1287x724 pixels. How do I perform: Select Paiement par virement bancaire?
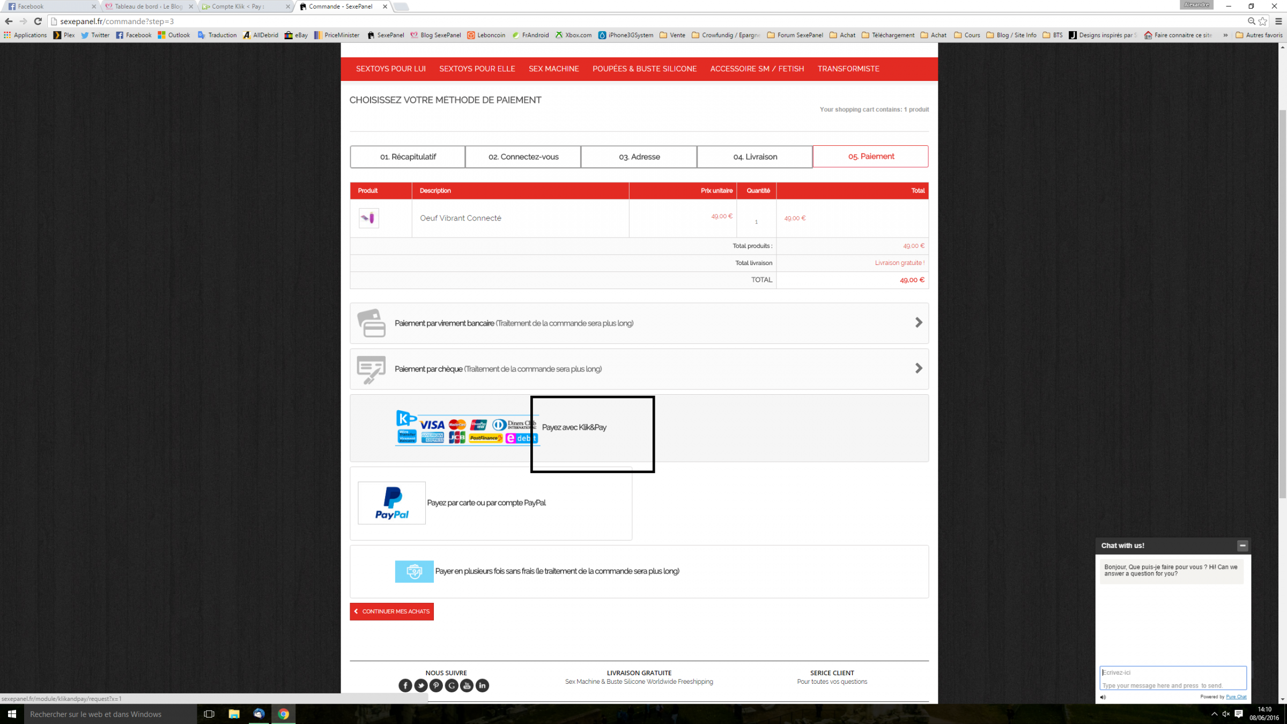[x=639, y=323]
